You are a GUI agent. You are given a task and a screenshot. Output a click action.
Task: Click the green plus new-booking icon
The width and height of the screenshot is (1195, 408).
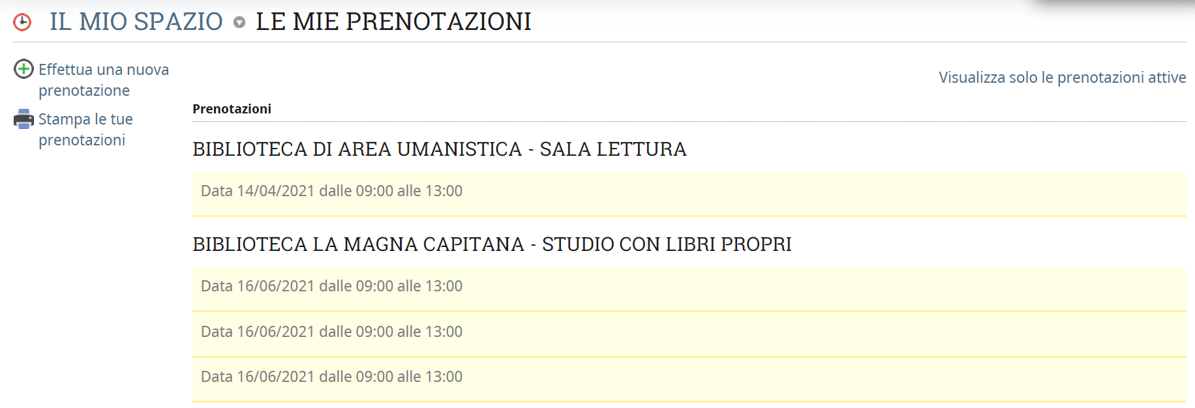24,69
